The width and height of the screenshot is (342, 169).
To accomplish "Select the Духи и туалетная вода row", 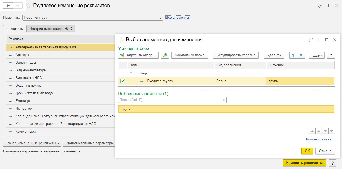I will (61, 93).
